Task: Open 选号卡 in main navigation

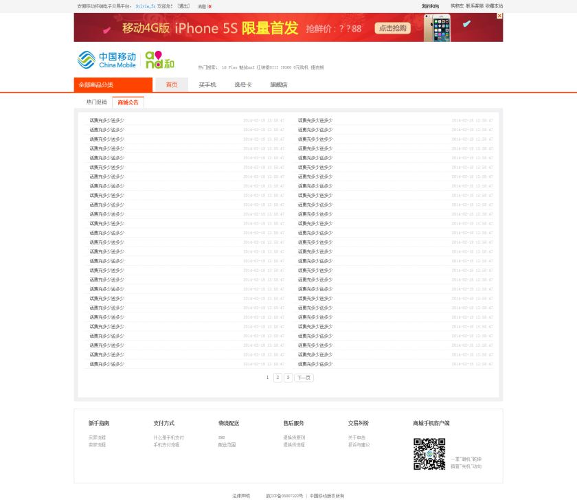Action: (243, 84)
